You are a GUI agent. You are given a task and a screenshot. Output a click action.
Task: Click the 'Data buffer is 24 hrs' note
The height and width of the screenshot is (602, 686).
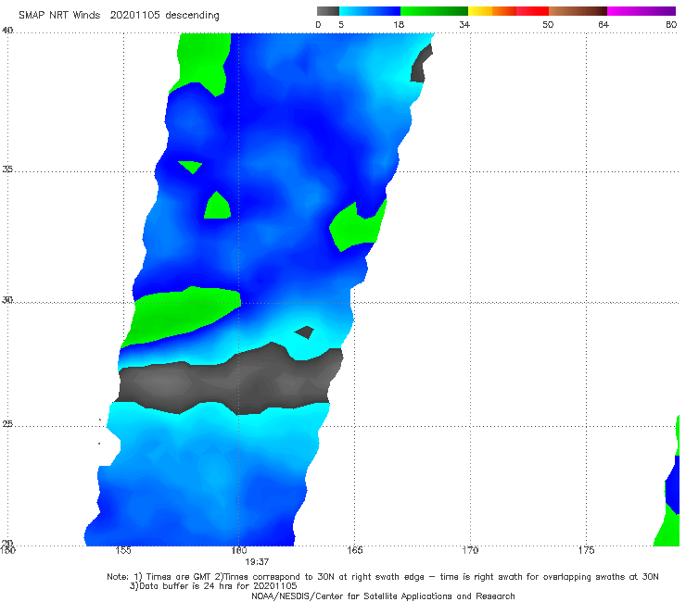click(x=213, y=586)
